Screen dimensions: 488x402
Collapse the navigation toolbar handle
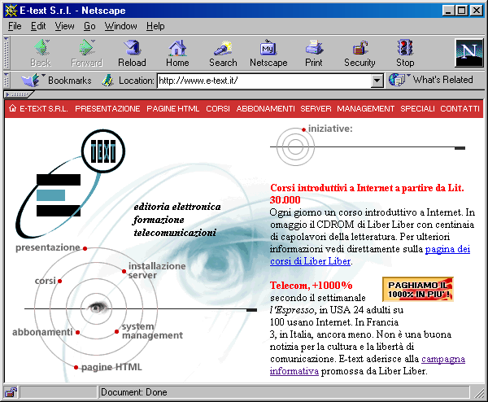(x=7, y=53)
